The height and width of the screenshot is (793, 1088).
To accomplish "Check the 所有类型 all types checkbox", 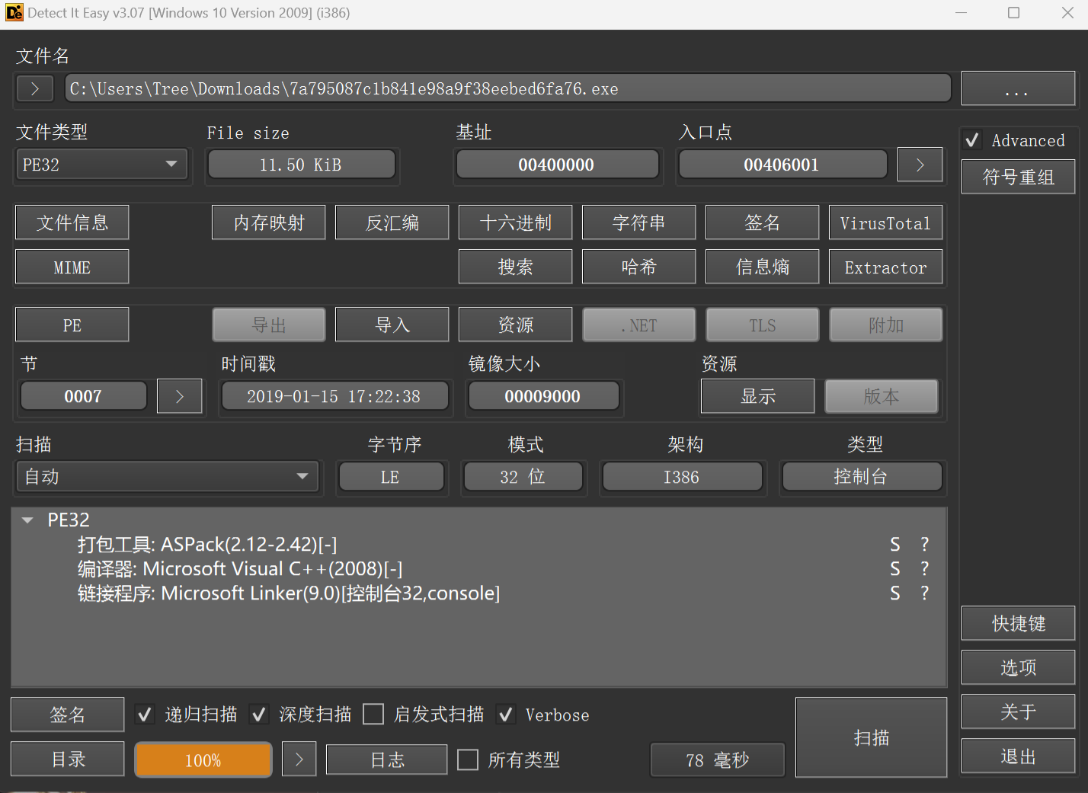I will 468,759.
